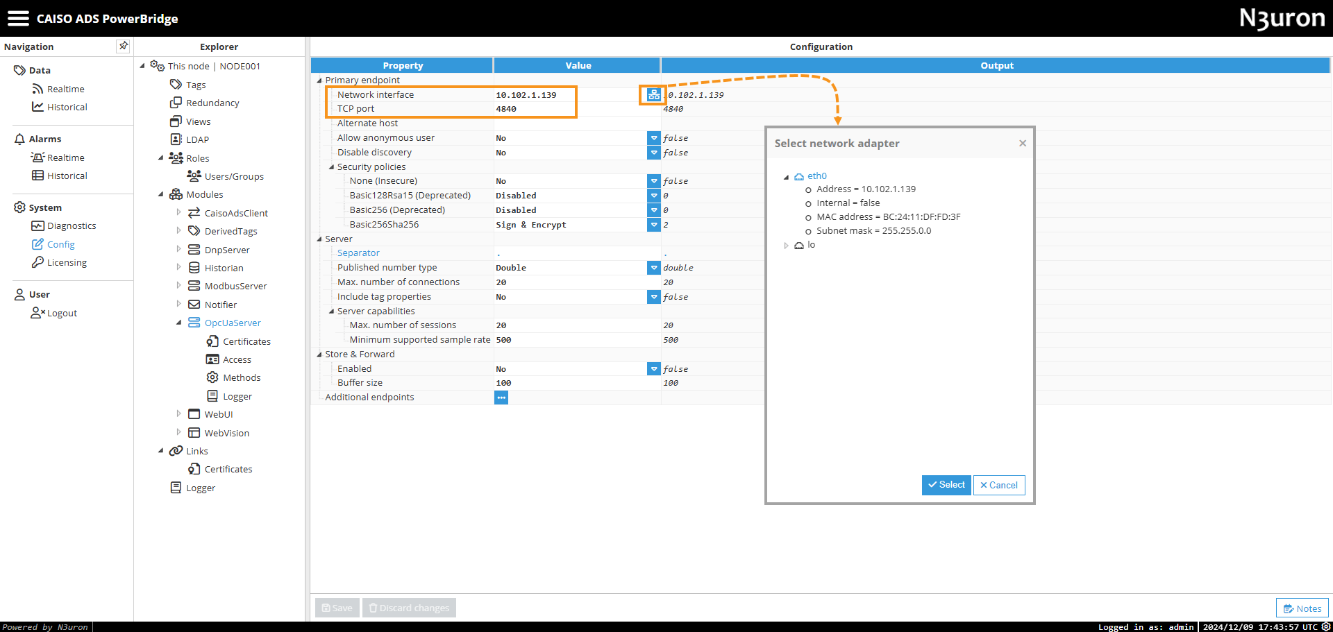
Task: Expand DnpServer module
Action: (x=179, y=250)
